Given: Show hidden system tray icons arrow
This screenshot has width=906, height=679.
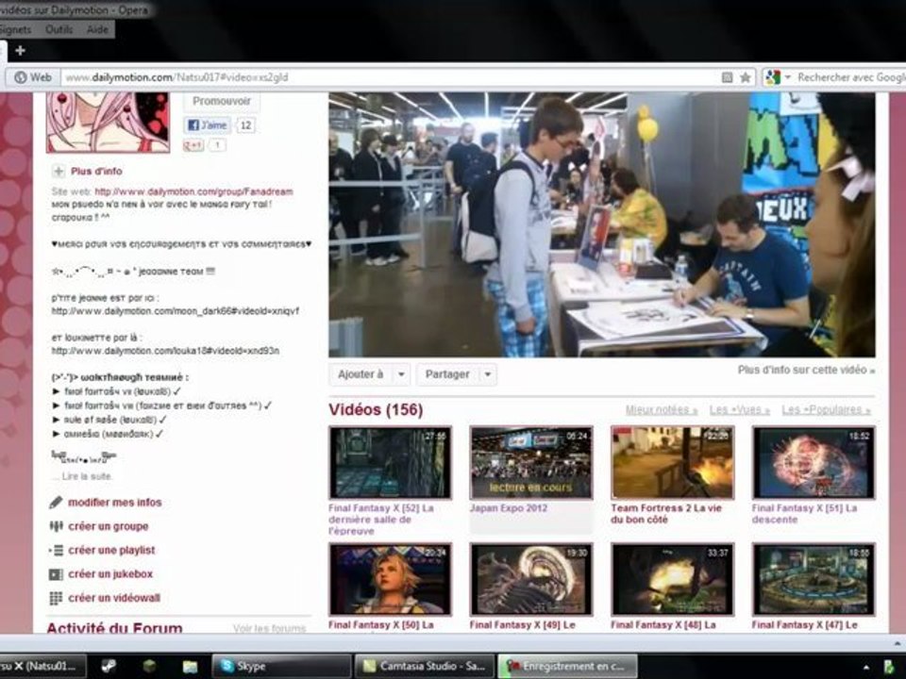Looking at the screenshot, I should (866, 668).
